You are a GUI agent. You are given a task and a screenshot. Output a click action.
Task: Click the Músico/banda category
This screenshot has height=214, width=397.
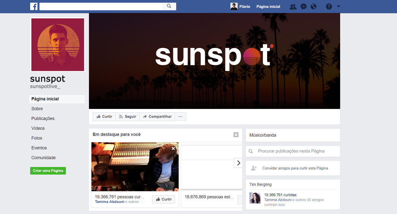(x=263, y=135)
